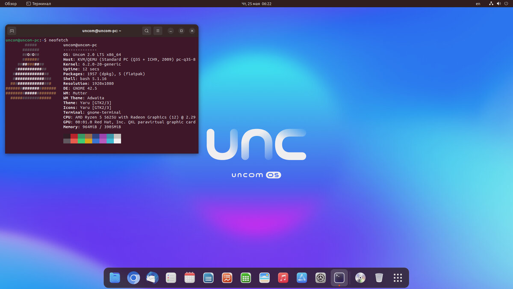Launch the Chromium browser from the dock

coord(133,278)
